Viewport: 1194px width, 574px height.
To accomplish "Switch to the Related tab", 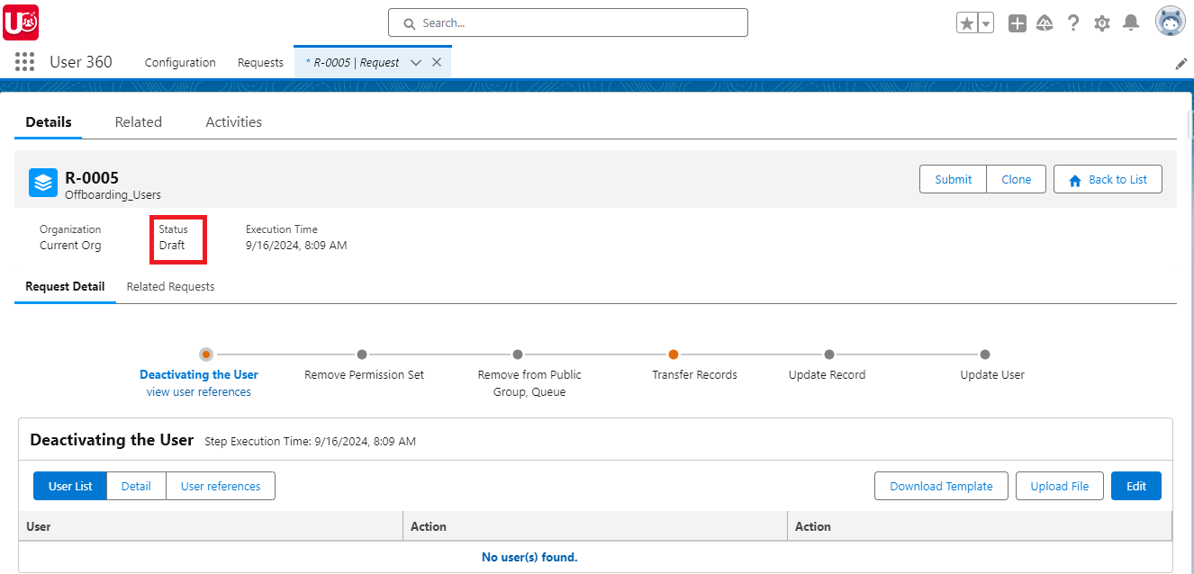I will (x=139, y=122).
